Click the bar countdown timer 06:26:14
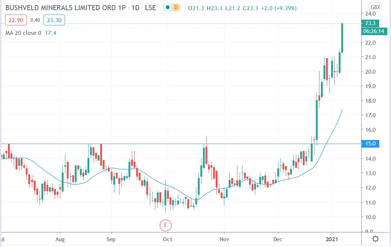The width and height of the screenshot is (391, 247). pyautogui.click(x=374, y=31)
